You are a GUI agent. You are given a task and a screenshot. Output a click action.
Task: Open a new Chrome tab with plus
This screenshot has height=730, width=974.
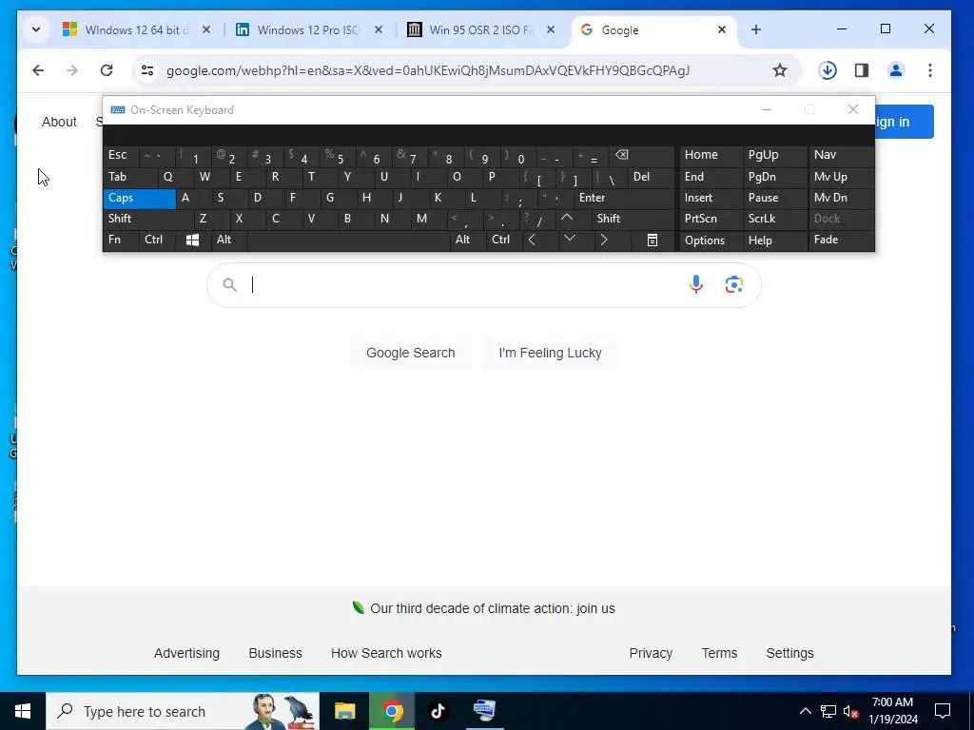click(756, 29)
